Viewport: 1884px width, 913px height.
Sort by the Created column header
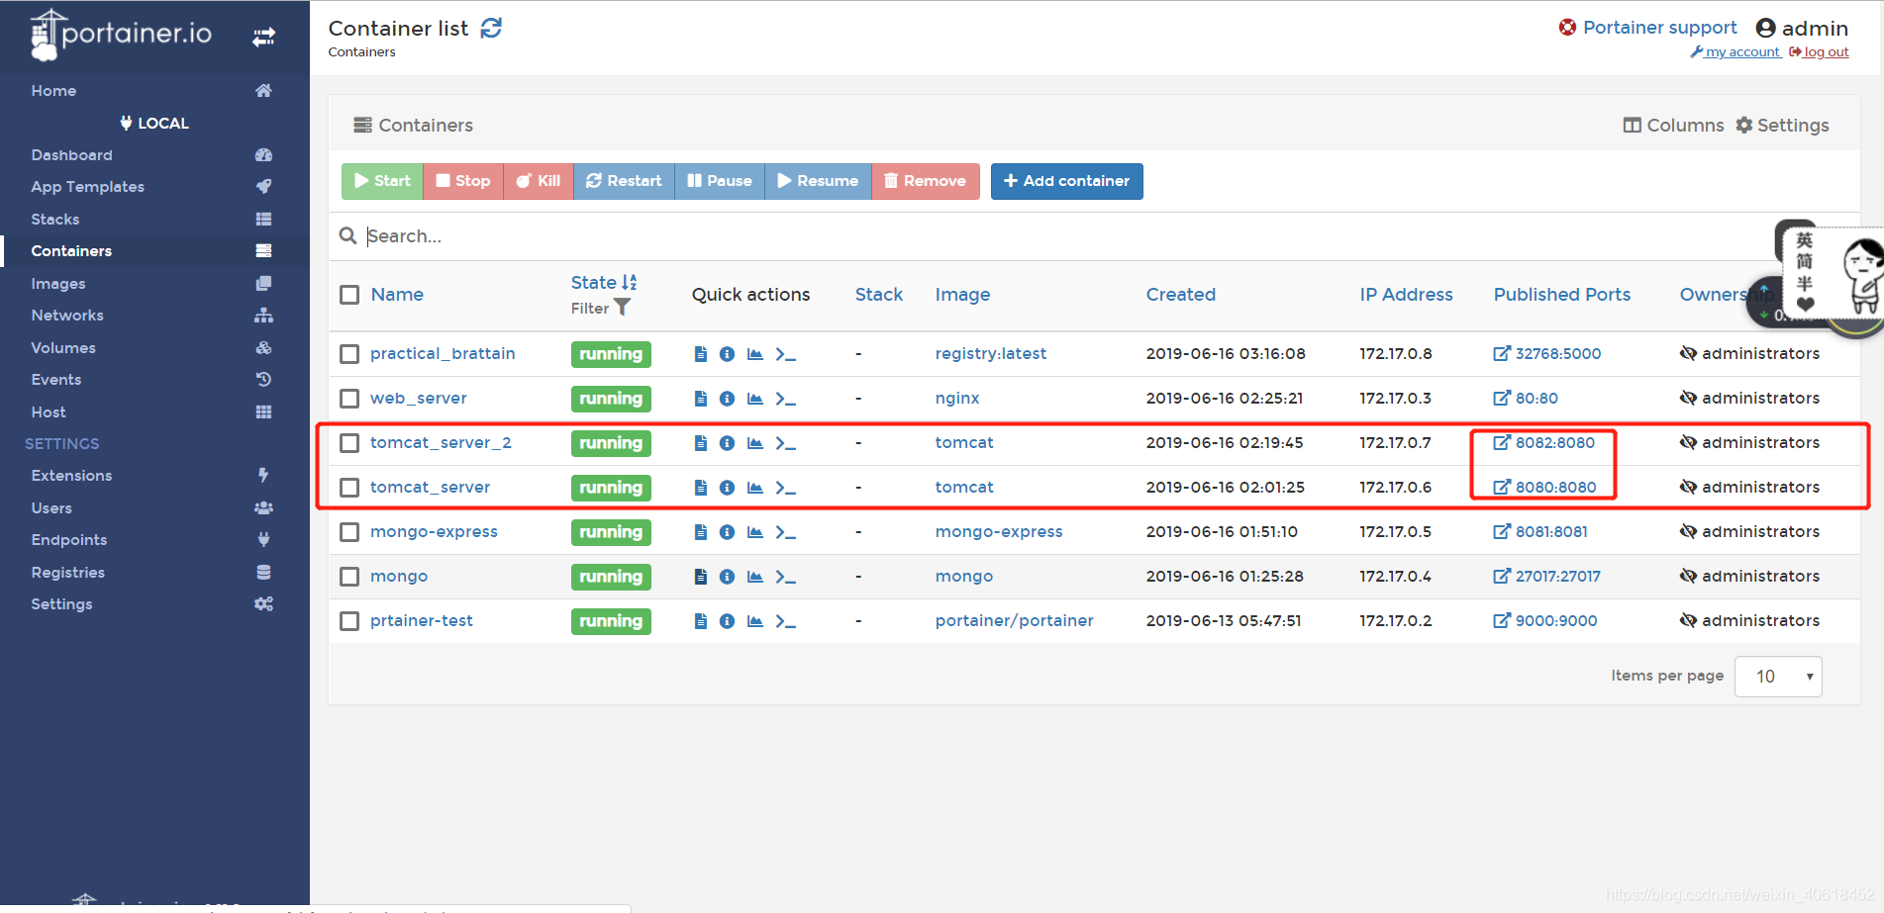(1180, 295)
